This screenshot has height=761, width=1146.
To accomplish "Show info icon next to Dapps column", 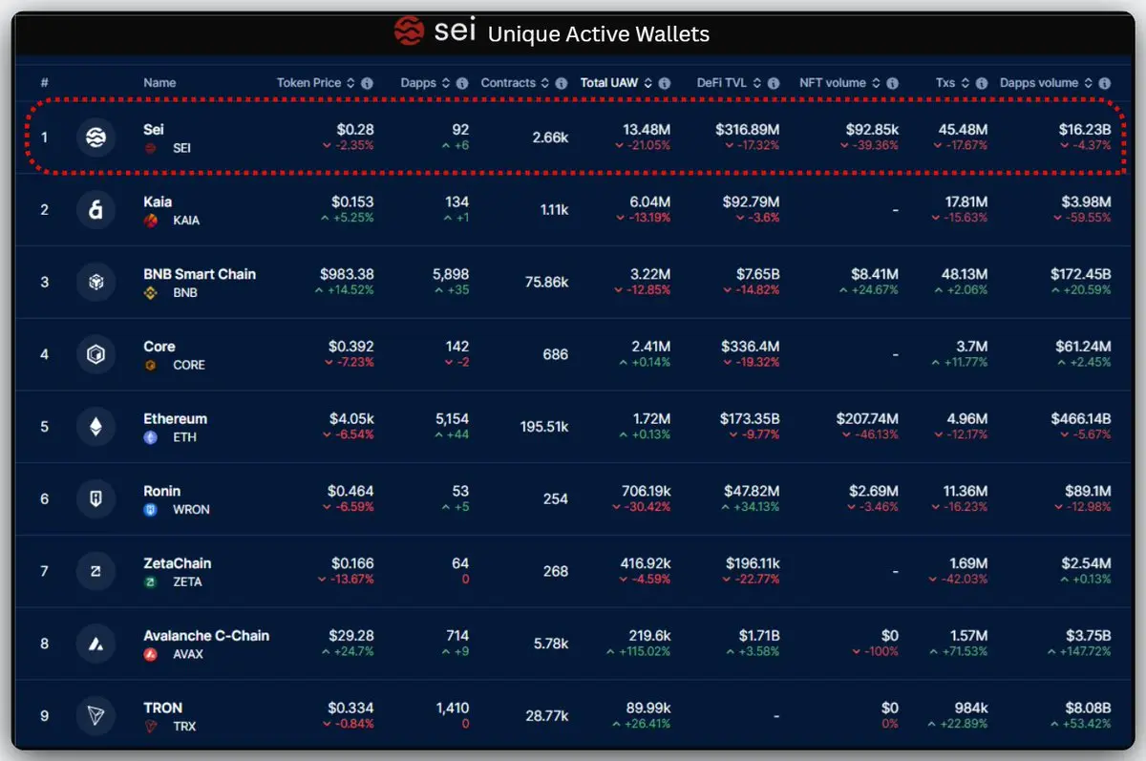I will click(462, 83).
